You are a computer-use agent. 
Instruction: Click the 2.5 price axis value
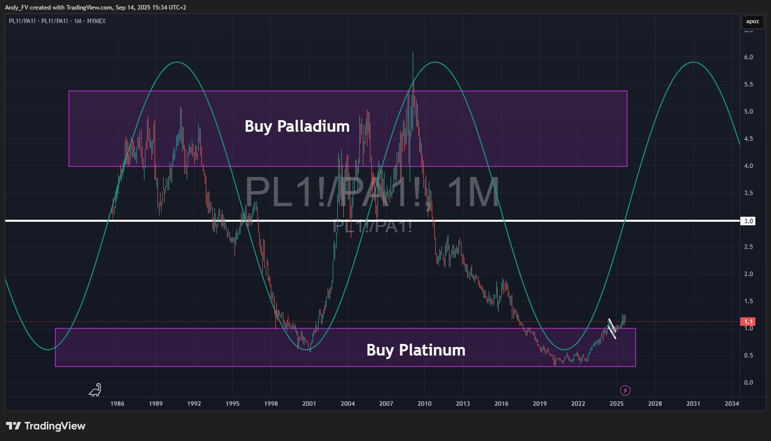click(x=748, y=247)
